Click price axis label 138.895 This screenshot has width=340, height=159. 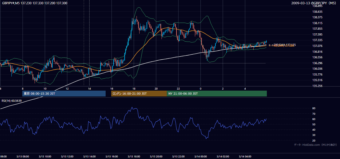tap(318, 6)
